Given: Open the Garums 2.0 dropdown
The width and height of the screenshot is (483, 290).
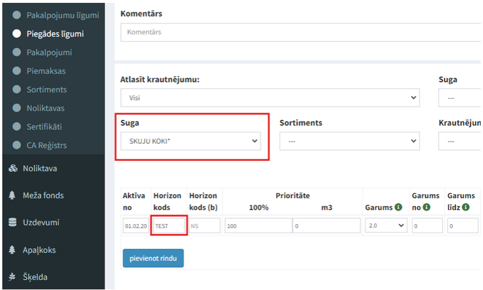Looking at the screenshot, I should [x=386, y=226].
